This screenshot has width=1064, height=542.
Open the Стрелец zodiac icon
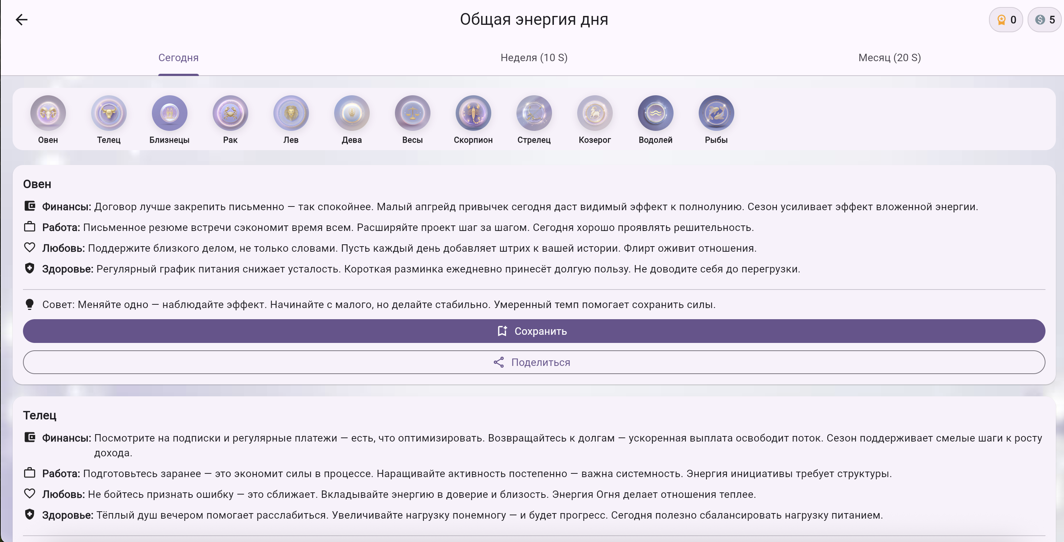(x=533, y=113)
